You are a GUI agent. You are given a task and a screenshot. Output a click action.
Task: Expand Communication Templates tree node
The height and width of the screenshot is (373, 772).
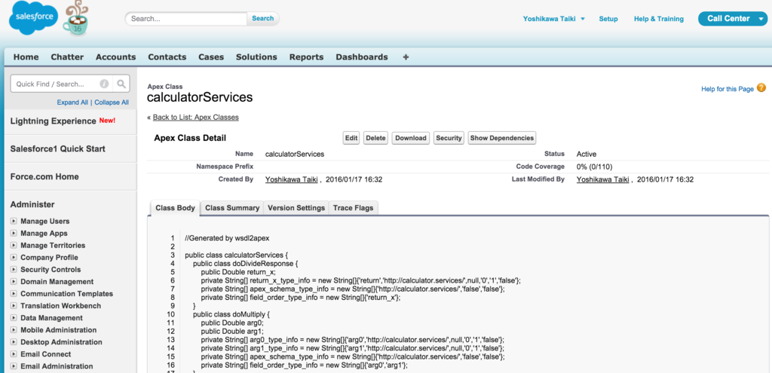pos(14,294)
